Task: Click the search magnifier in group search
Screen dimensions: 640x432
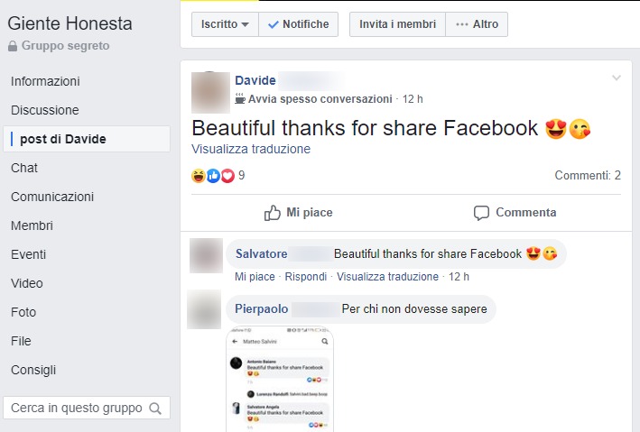Action: pyautogui.click(x=155, y=408)
